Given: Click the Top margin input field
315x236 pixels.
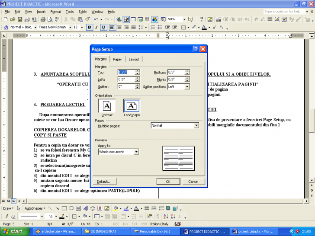Looking at the screenshot, I should (126, 73).
